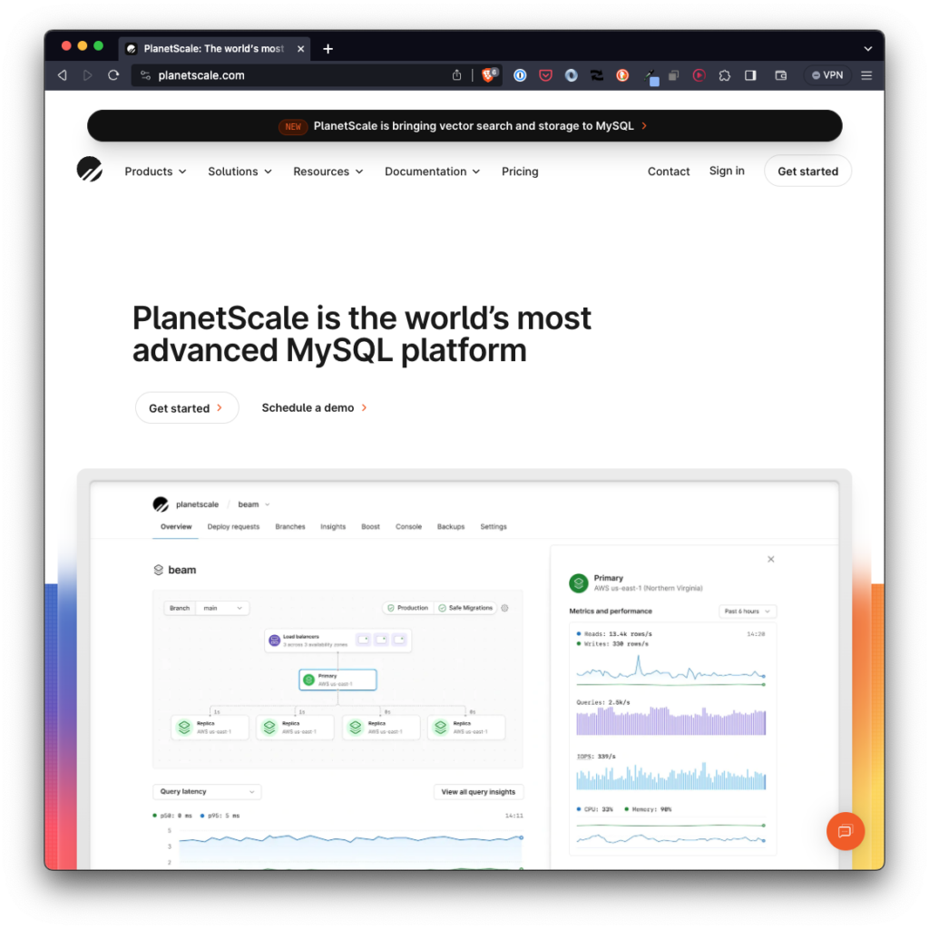
Task: Toggle the Brave VPN button
Action: (x=827, y=75)
